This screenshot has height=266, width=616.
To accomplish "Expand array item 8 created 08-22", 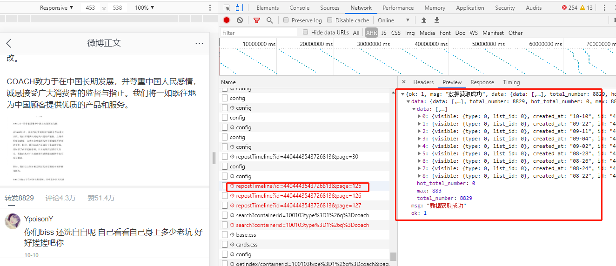I will coord(420,176).
